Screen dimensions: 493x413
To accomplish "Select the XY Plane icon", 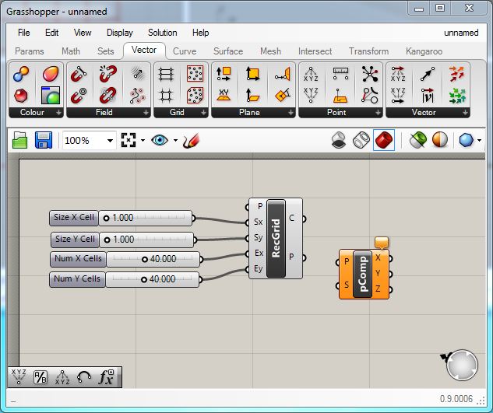I will pos(224,96).
